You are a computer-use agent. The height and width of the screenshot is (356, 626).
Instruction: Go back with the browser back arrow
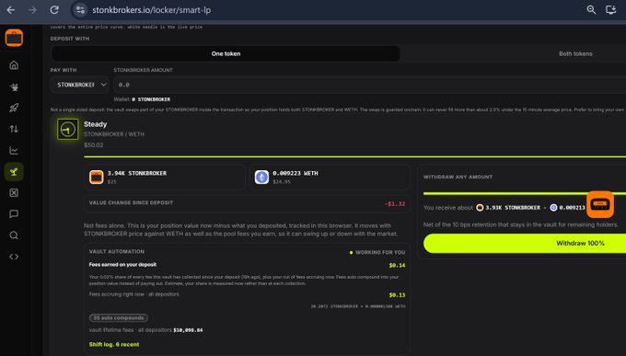click(x=11, y=10)
